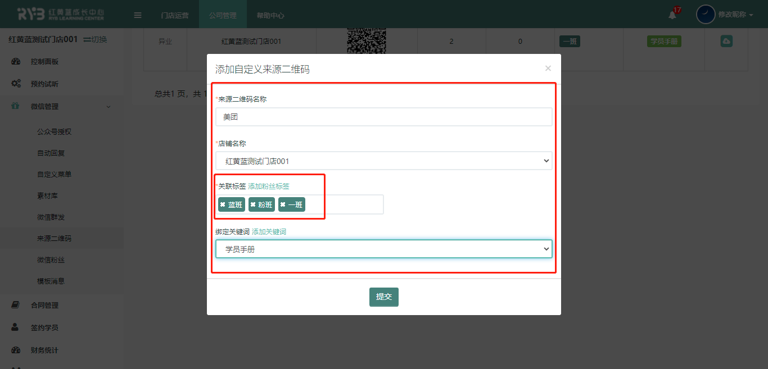Open the 店铺名称 dropdown
This screenshot has height=369, width=768.
(x=383, y=161)
